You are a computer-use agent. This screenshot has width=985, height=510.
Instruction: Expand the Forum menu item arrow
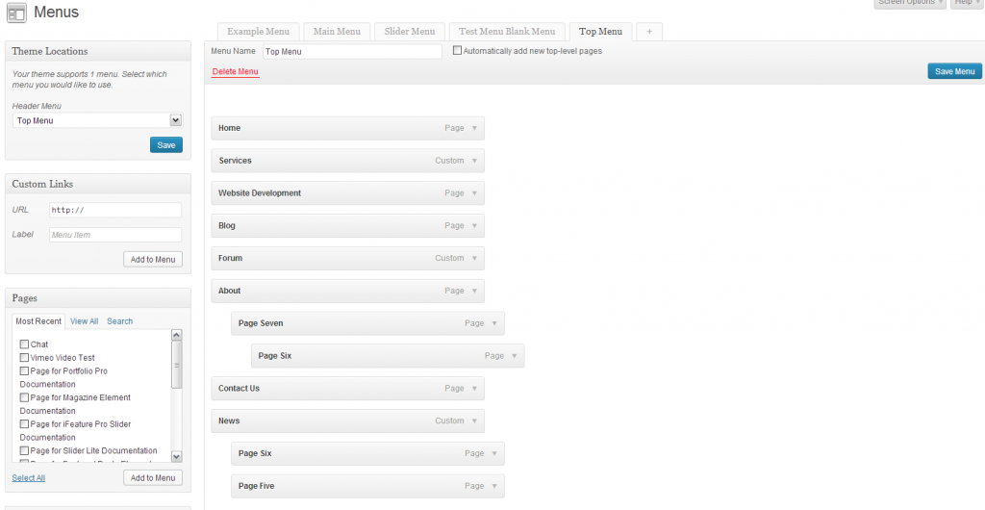[x=474, y=258]
